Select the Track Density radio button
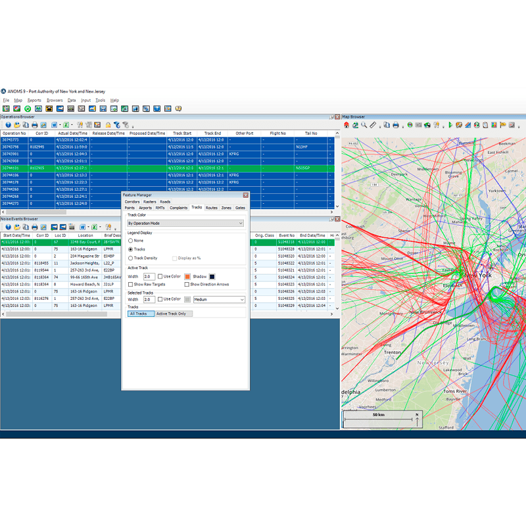 click(x=130, y=258)
